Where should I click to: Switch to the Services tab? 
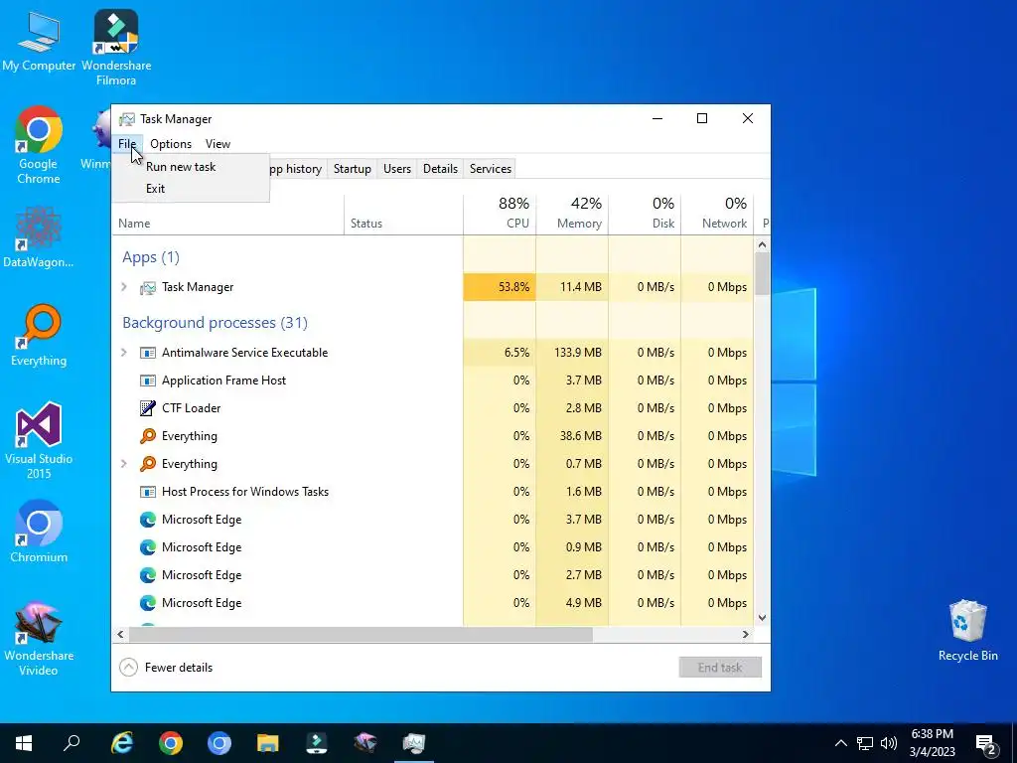click(x=491, y=169)
